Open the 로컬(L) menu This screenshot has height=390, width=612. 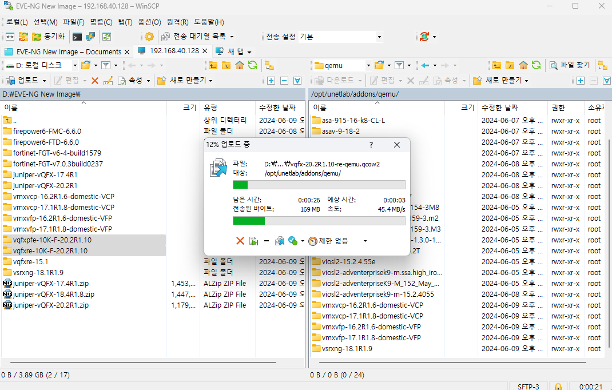click(17, 22)
